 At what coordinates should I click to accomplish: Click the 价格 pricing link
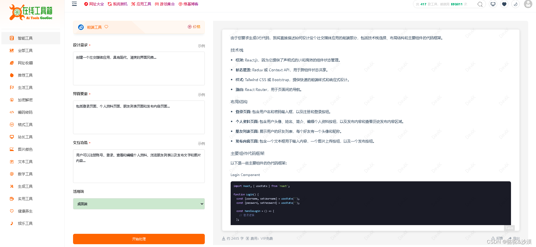coord(194,27)
